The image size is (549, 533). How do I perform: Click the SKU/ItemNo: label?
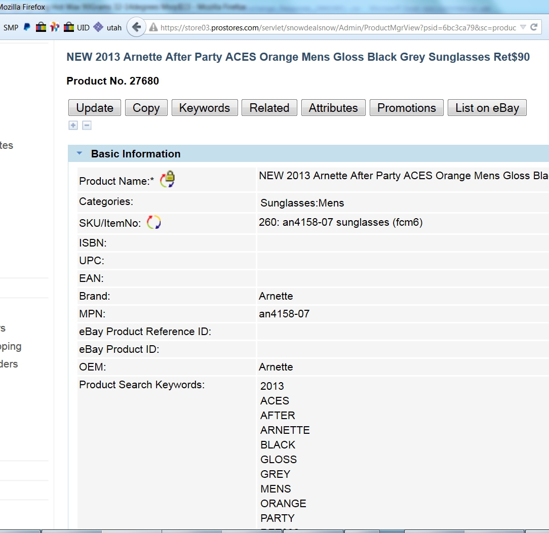click(110, 223)
